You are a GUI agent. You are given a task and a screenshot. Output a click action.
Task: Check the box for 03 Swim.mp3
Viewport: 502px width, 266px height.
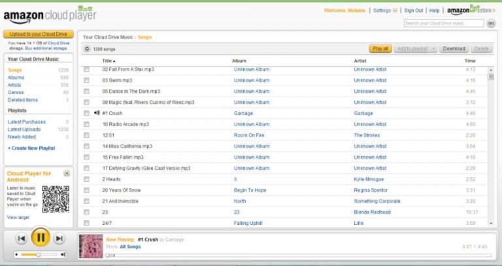pos(86,80)
